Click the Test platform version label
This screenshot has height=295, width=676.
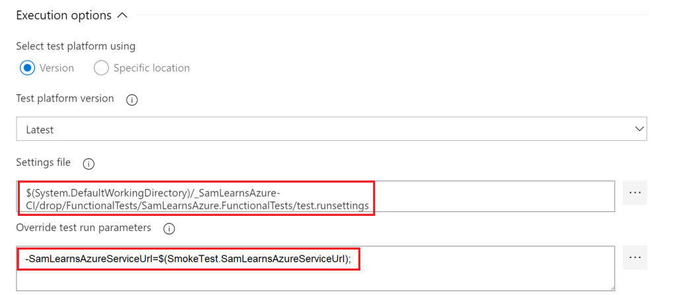(x=65, y=99)
